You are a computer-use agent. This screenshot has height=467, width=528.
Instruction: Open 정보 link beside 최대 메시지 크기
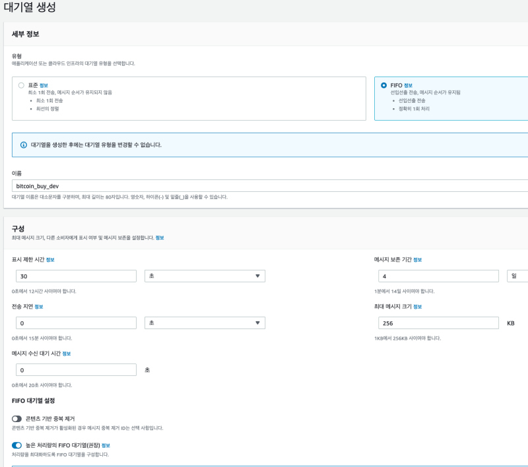[x=417, y=307]
